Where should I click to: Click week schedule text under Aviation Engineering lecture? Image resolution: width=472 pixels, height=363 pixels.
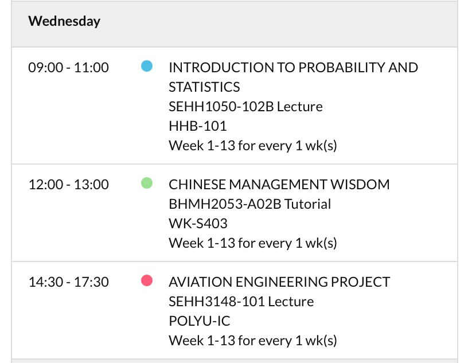(252, 341)
